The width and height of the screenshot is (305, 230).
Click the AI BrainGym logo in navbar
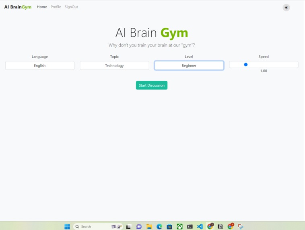pos(18,7)
